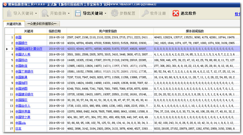Click user search index cell starting 7297, 7318
243x135 pixels.
click(x=110, y=77)
